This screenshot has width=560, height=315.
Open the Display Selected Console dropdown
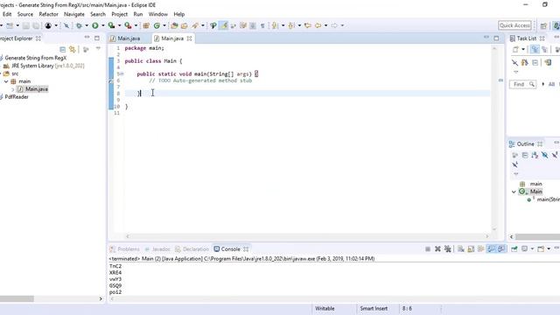(532, 248)
